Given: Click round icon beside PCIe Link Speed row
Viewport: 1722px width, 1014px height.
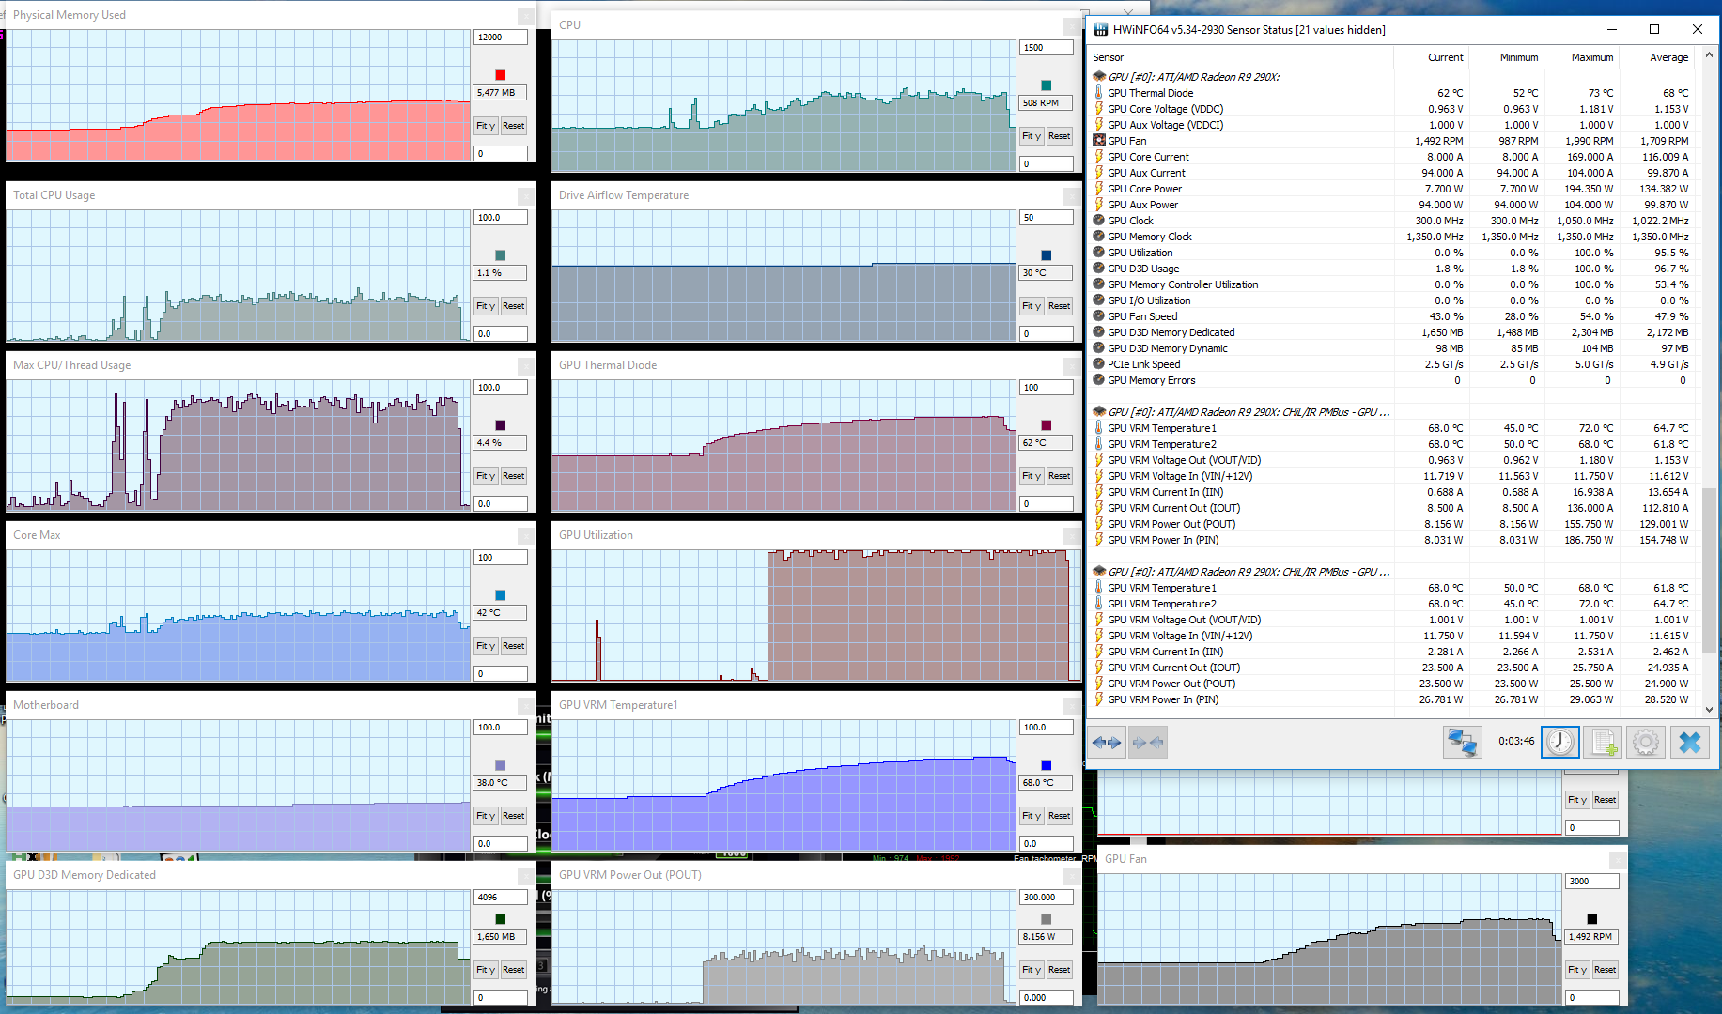Looking at the screenshot, I should coord(1099,364).
